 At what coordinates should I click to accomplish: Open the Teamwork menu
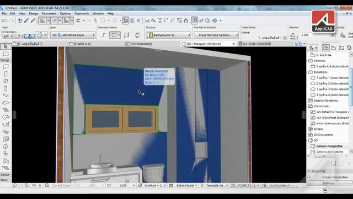(82, 13)
